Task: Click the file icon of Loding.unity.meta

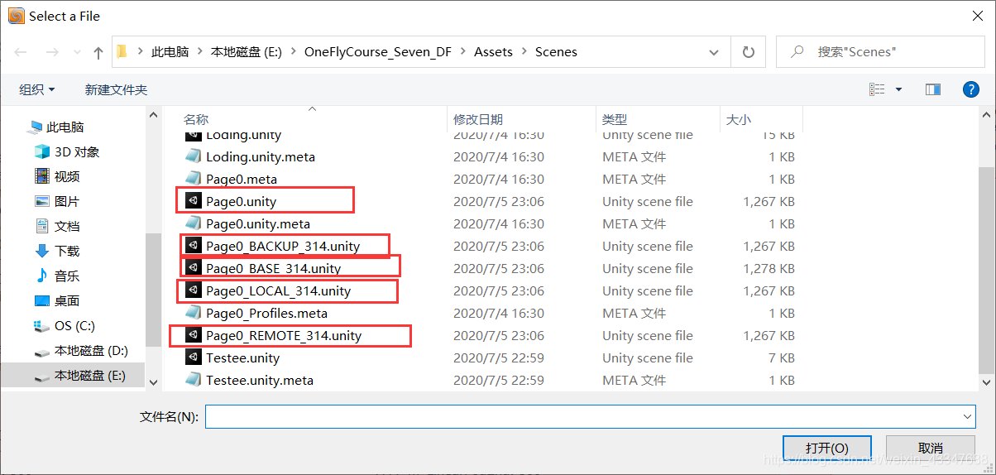Action: coord(193,156)
